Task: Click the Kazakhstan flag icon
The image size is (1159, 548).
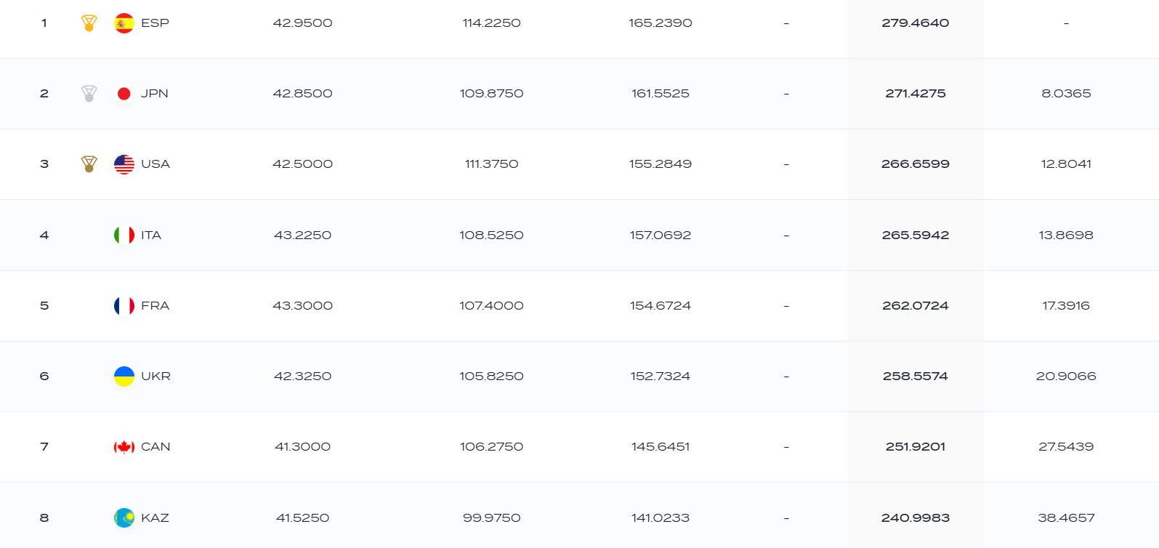Action: pyautogui.click(x=124, y=518)
